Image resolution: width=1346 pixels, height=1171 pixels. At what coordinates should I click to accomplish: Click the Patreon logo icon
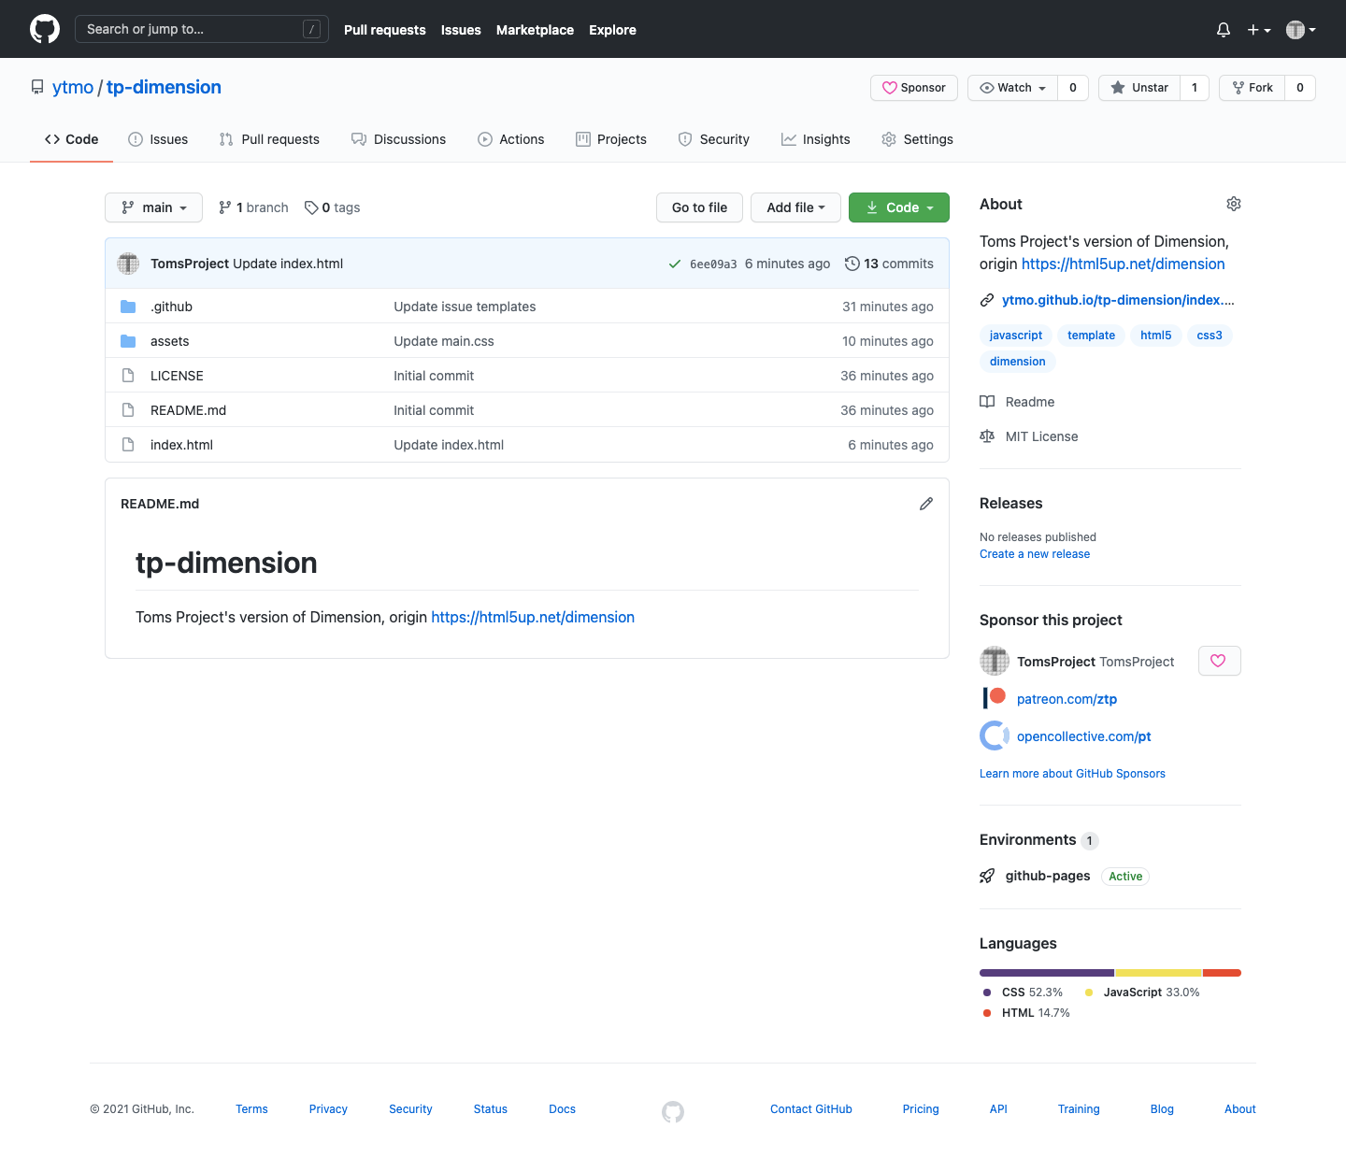[995, 698]
